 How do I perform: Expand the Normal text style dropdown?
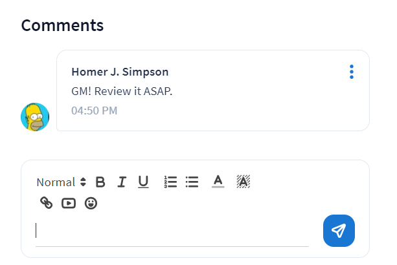click(62, 182)
